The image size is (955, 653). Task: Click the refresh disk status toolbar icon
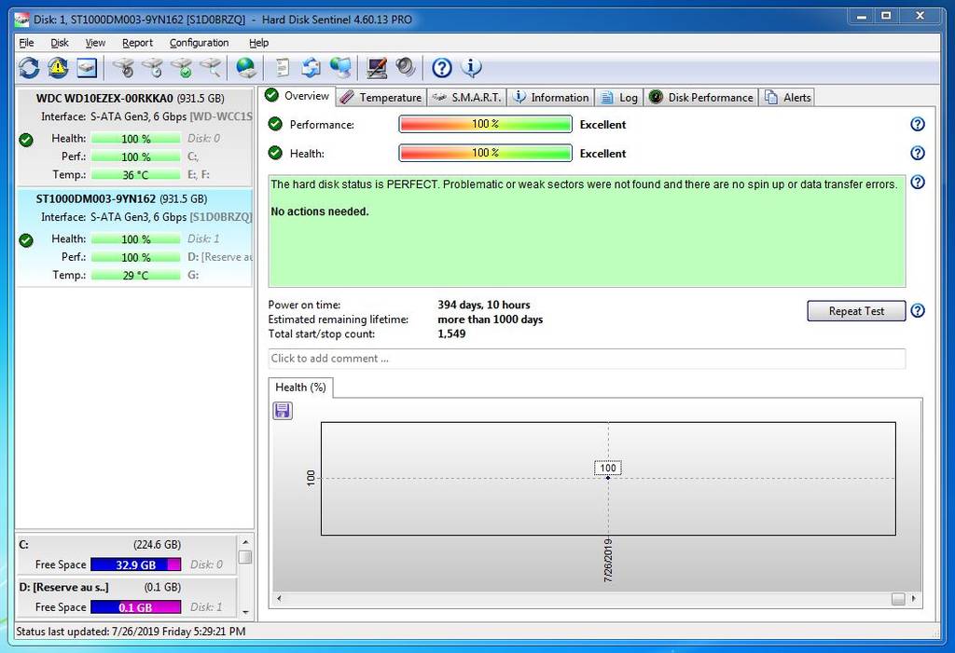[x=29, y=67]
